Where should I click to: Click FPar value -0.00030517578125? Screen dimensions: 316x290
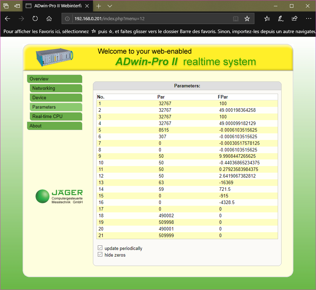coord(239,143)
